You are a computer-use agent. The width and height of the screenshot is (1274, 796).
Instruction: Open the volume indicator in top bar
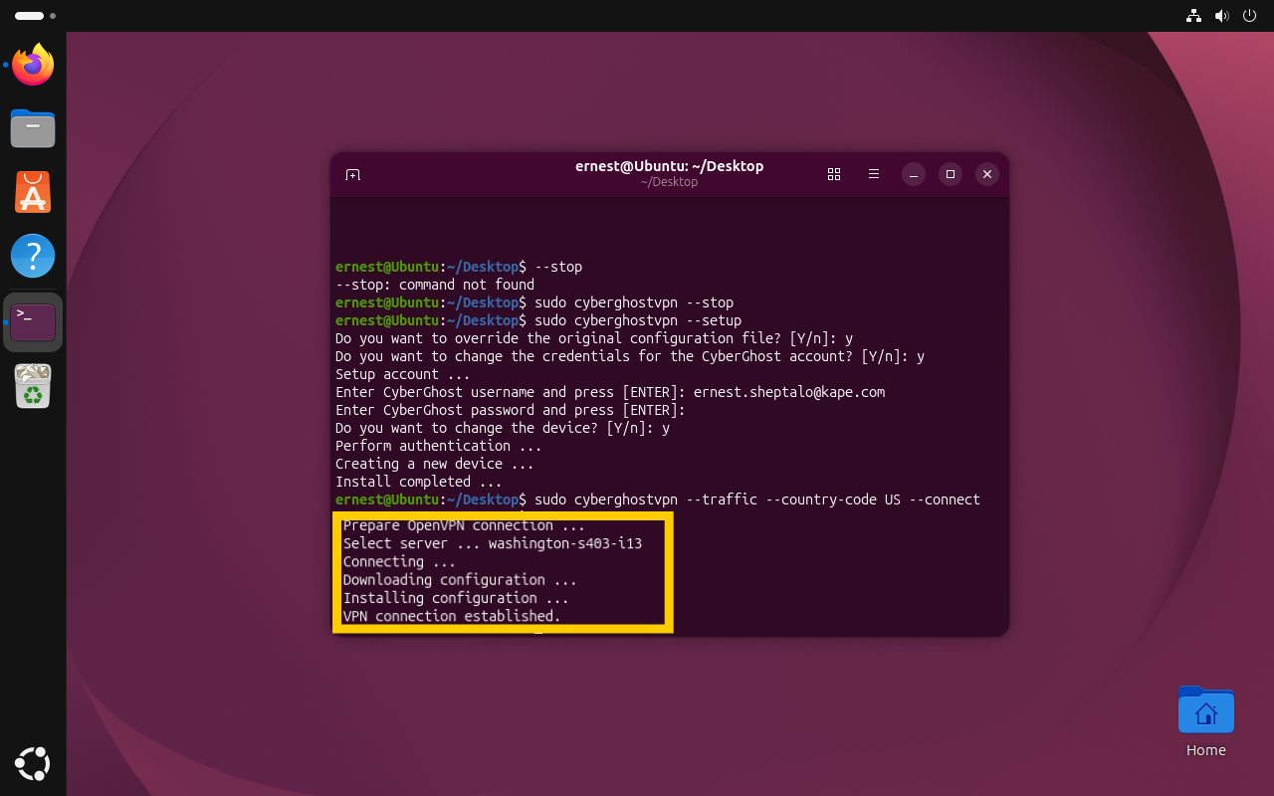(1221, 16)
